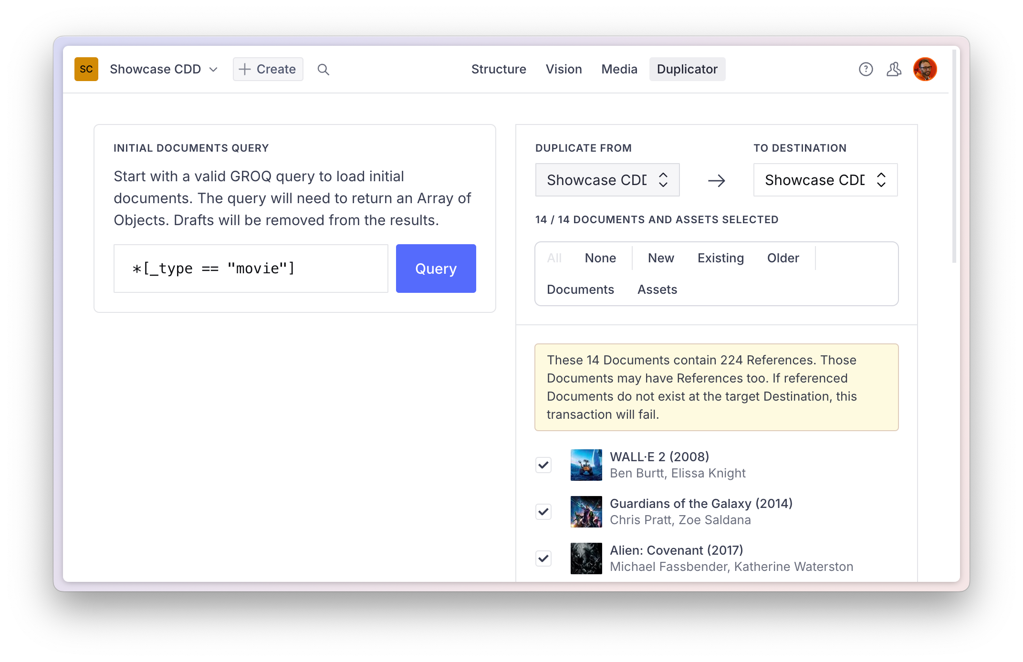This screenshot has width=1023, height=662.
Task: Click the help icon in top right
Action: (x=865, y=69)
